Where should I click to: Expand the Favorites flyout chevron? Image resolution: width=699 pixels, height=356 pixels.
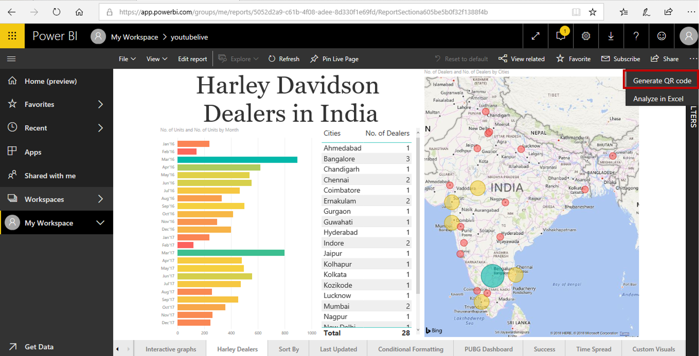click(x=101, y=104)
